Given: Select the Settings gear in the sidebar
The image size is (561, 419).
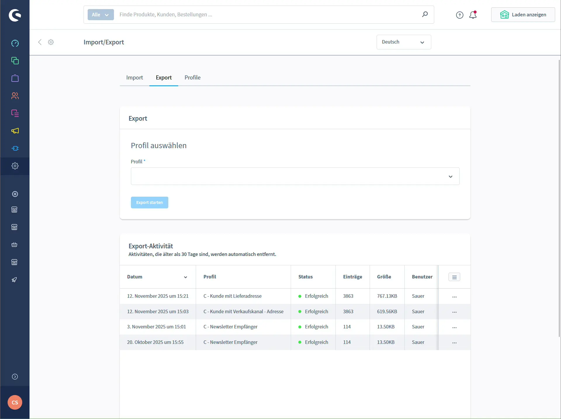Looking at the screenshot, I should (x=15, y=166).
